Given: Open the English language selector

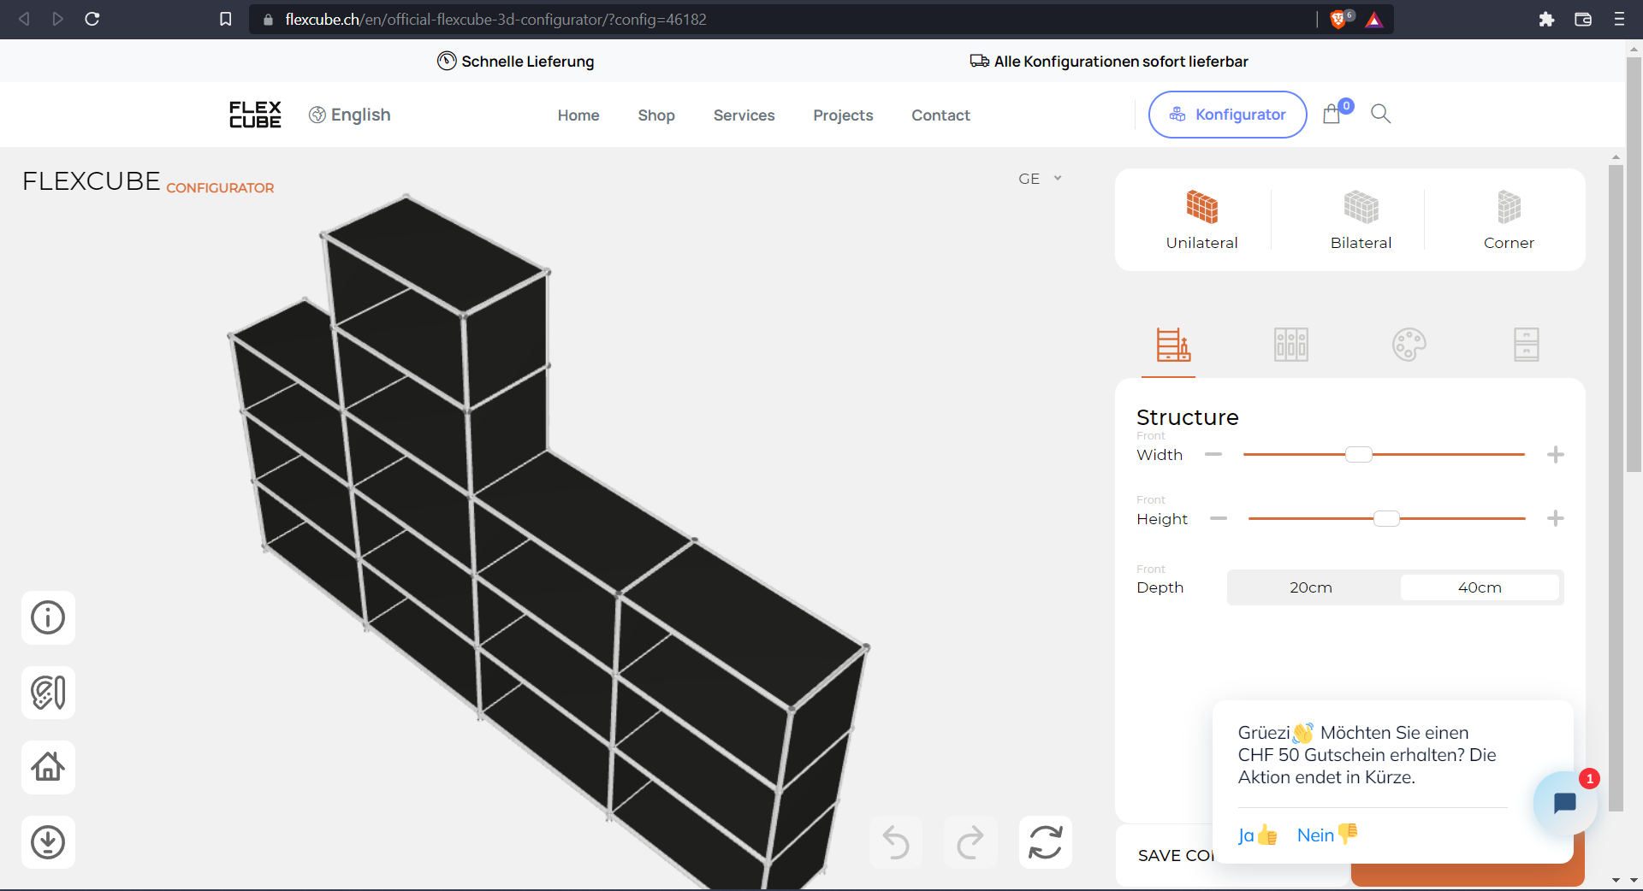Looking at the screenshot, I should pos(350,115).
